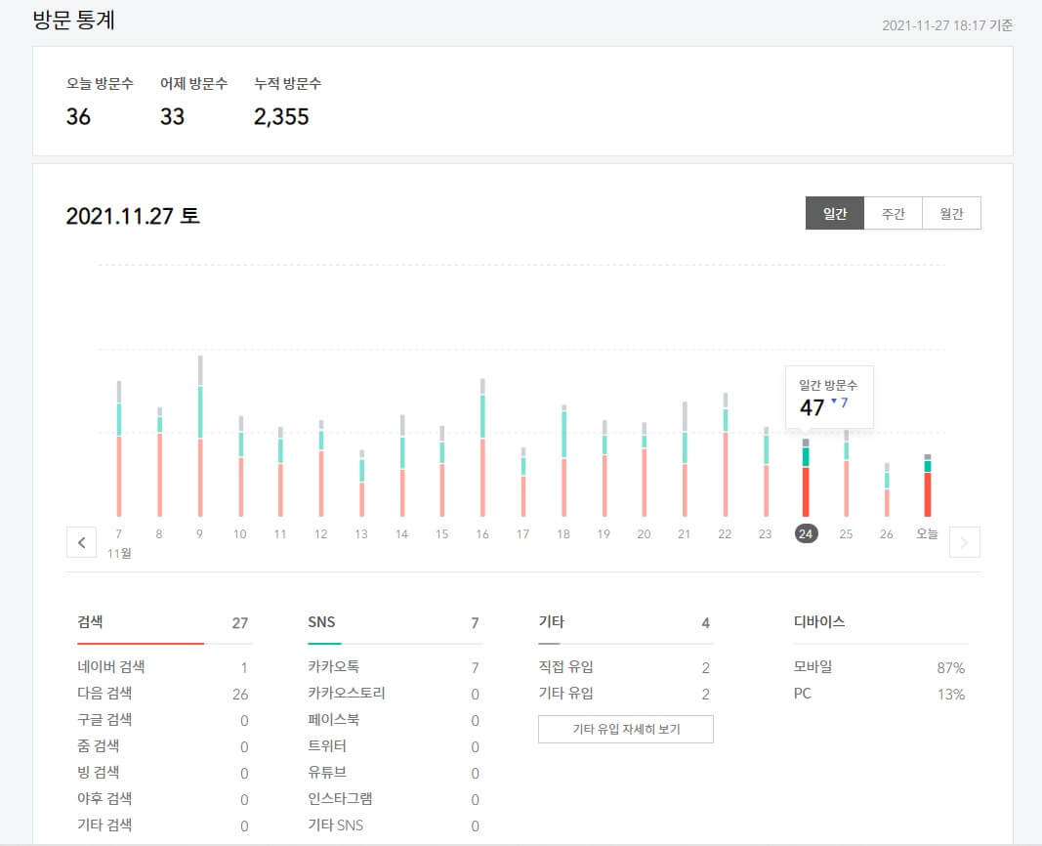Click the date heading 2021.11.27 토
This screenshot has width=1042, height=846.
pos(132,216)
